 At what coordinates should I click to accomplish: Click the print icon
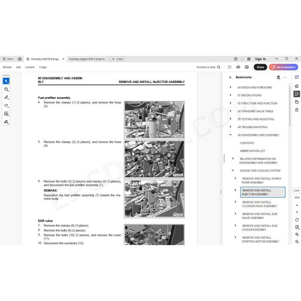click(247, 67)
